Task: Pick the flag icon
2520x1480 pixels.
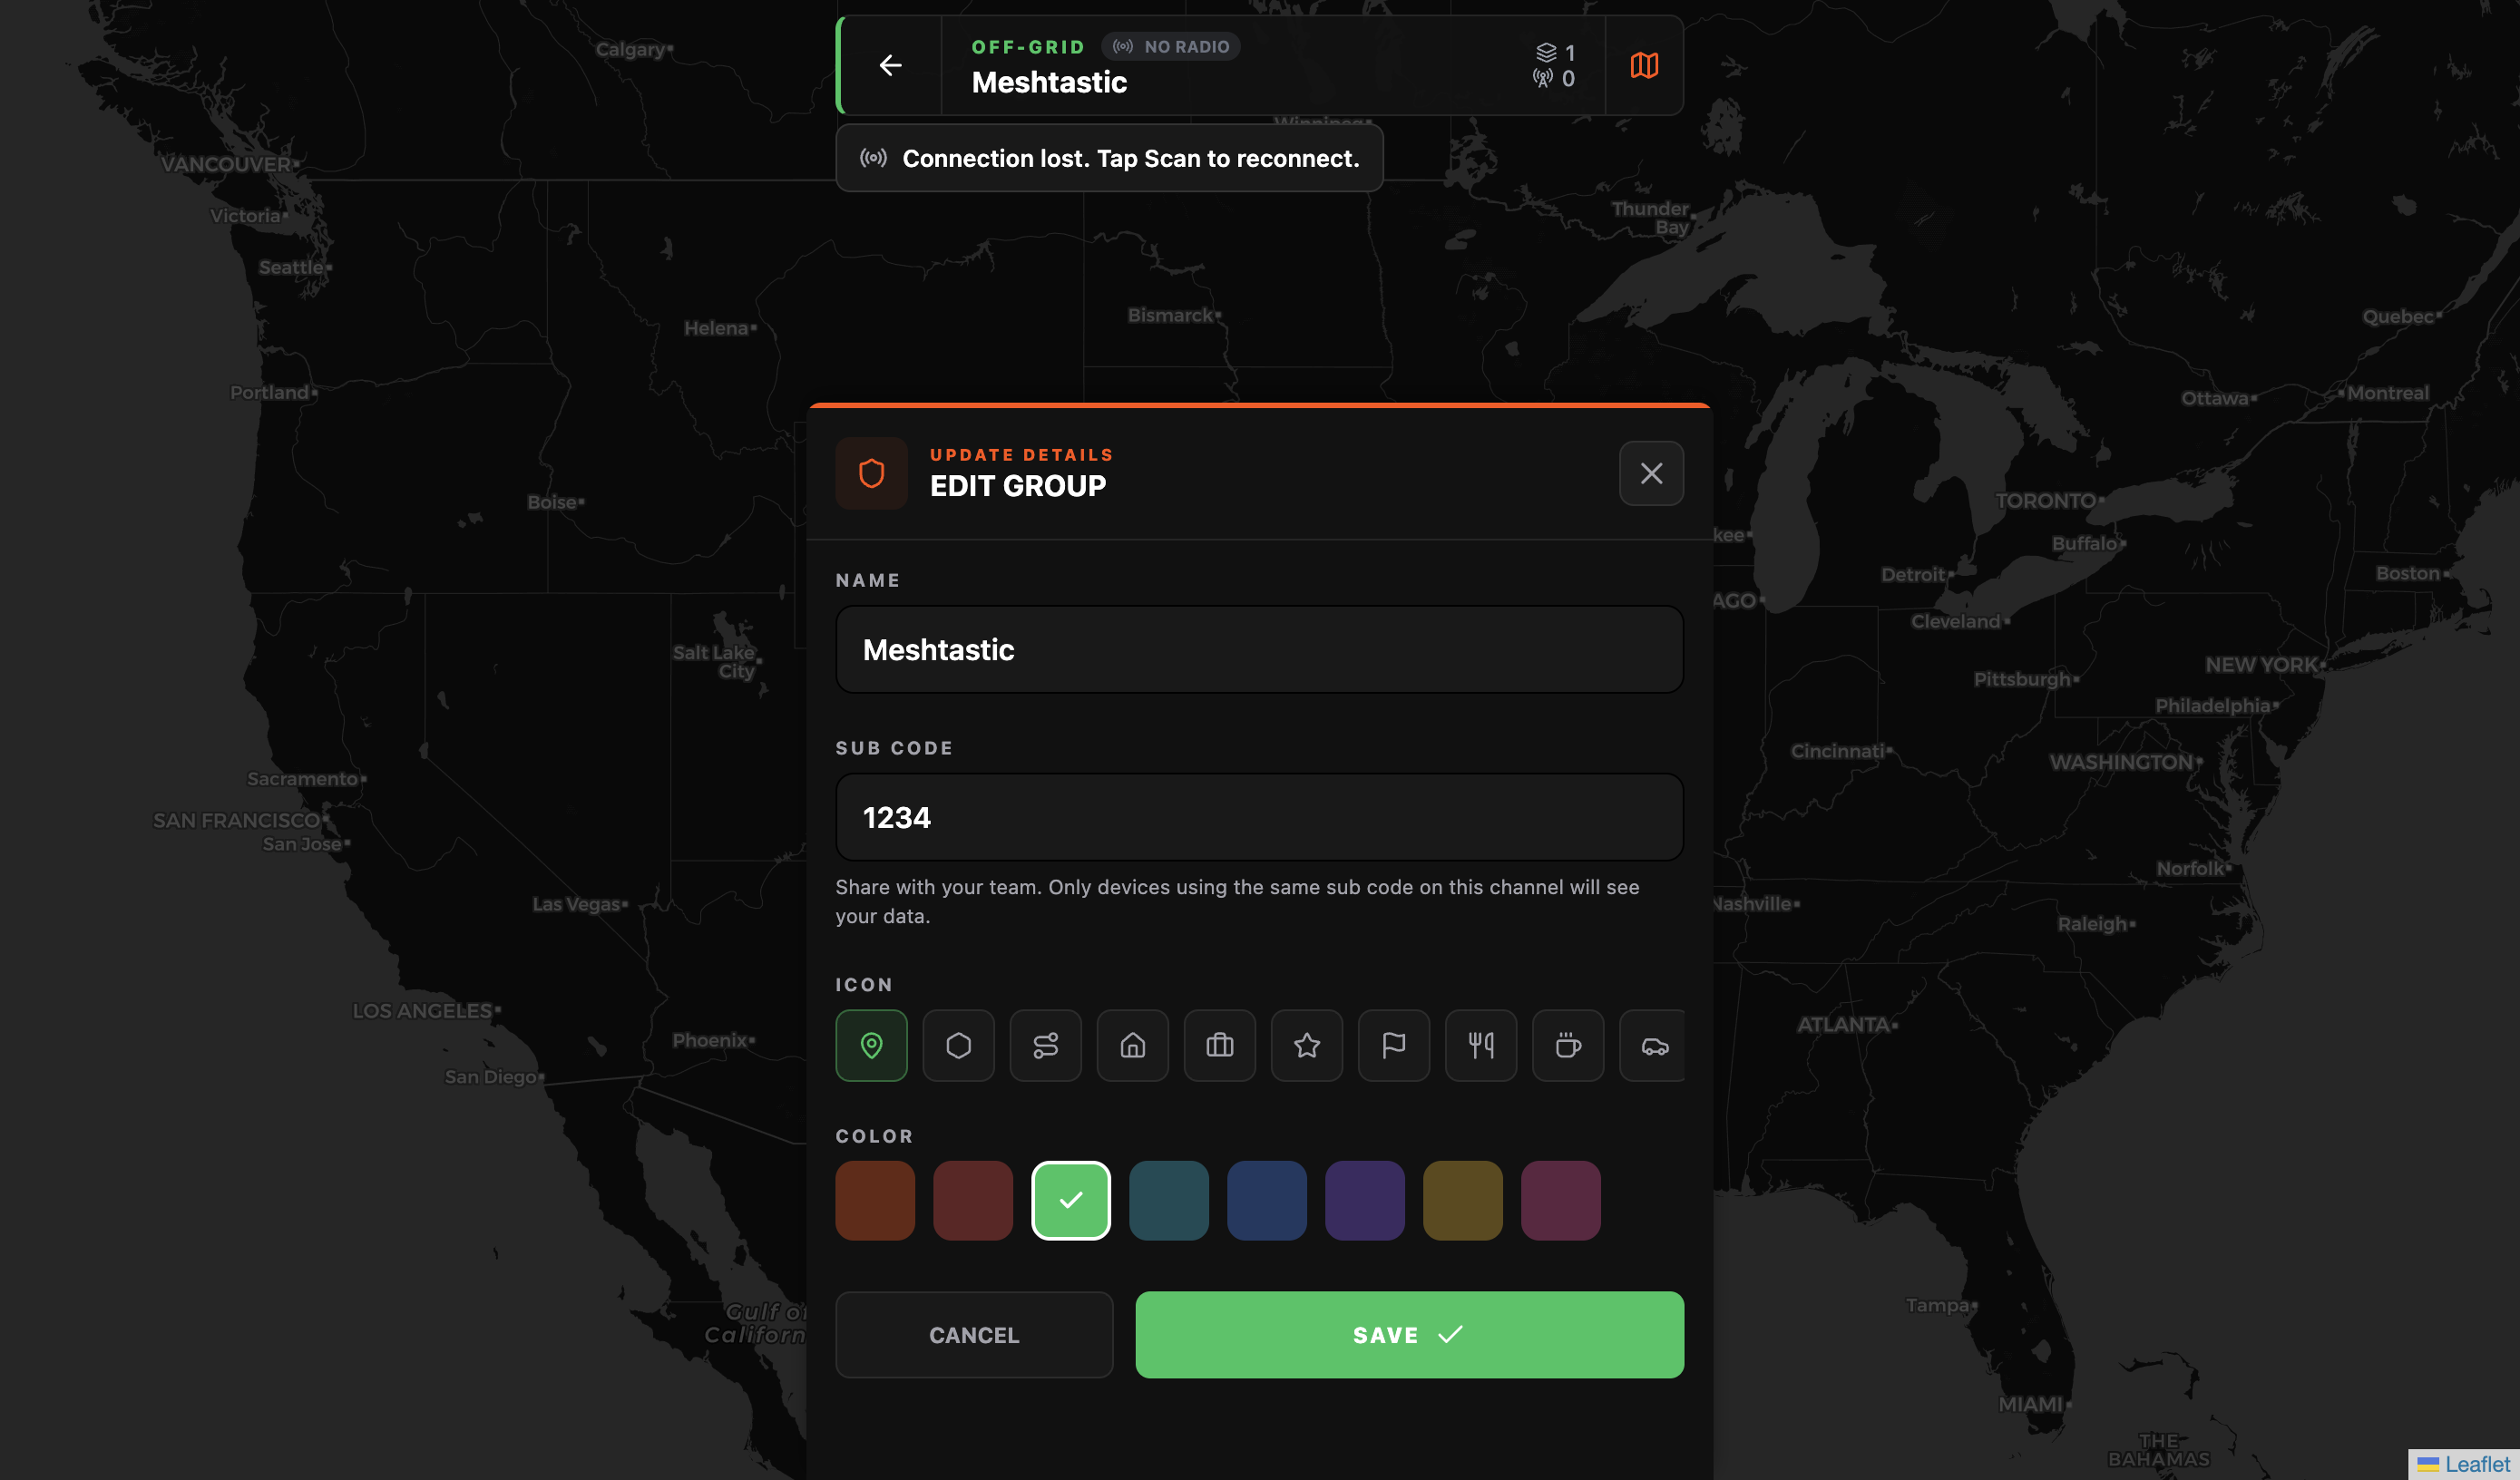Action: pyautogui.click(x=1393, y=1045)
